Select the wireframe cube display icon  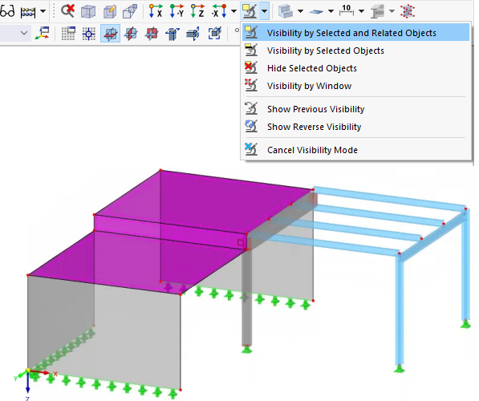click(x=88, y=11)
